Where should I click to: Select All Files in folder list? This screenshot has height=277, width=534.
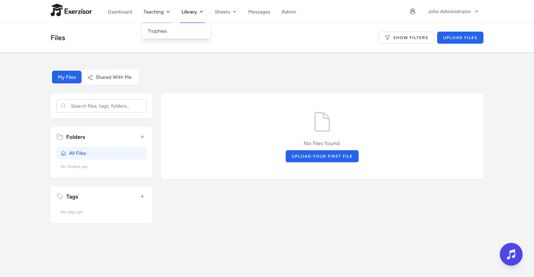[x=101, y=153]
